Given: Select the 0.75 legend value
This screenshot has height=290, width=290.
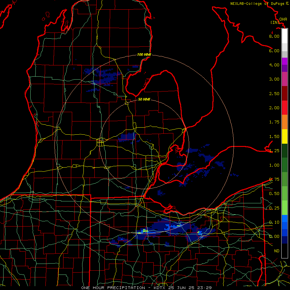Looking at the screenshot, I should click(x=274, y=179).
